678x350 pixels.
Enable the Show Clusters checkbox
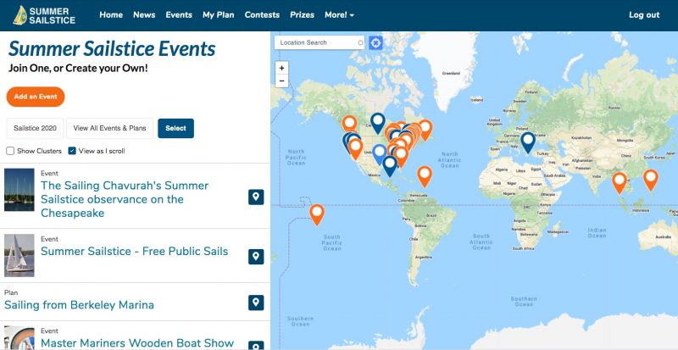pyautogui.click(x=10, y=151)
